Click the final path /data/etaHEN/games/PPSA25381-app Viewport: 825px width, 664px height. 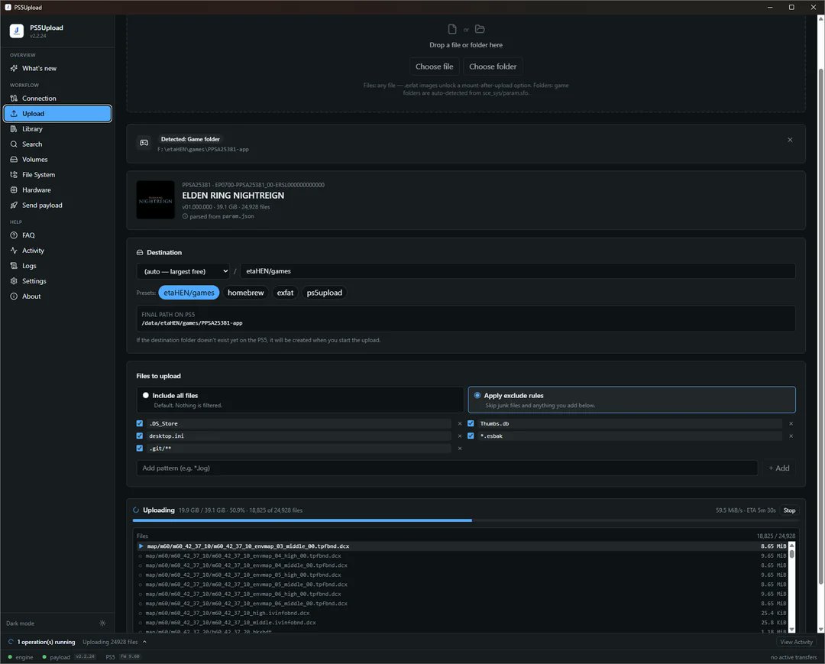(x=192, y=323)
